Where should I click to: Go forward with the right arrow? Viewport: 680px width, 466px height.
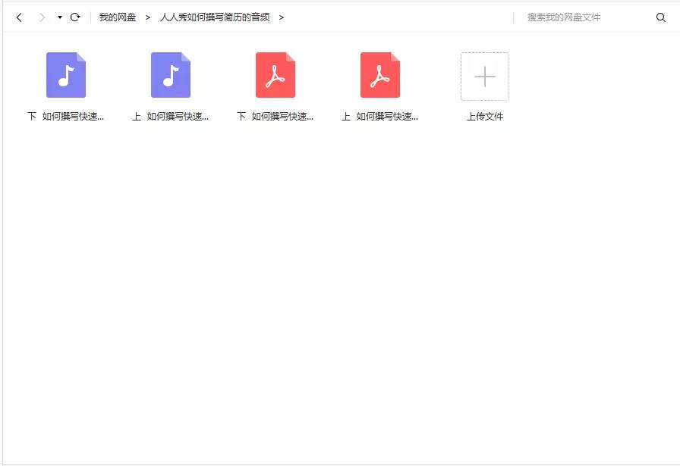click(x=42, y=17)
